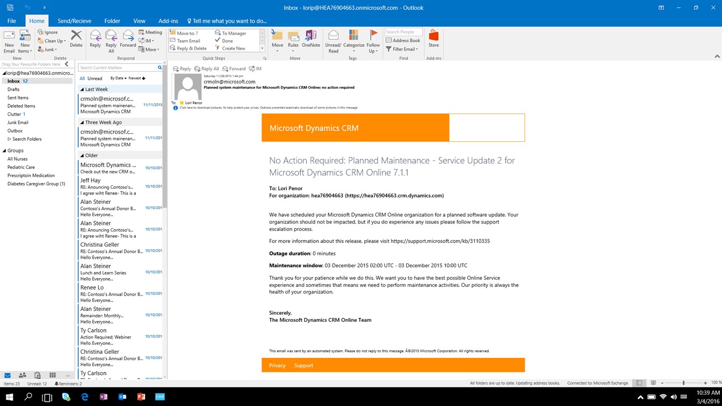Open the New Items dropdown
The image size is (722, 406).
point(25,41)
